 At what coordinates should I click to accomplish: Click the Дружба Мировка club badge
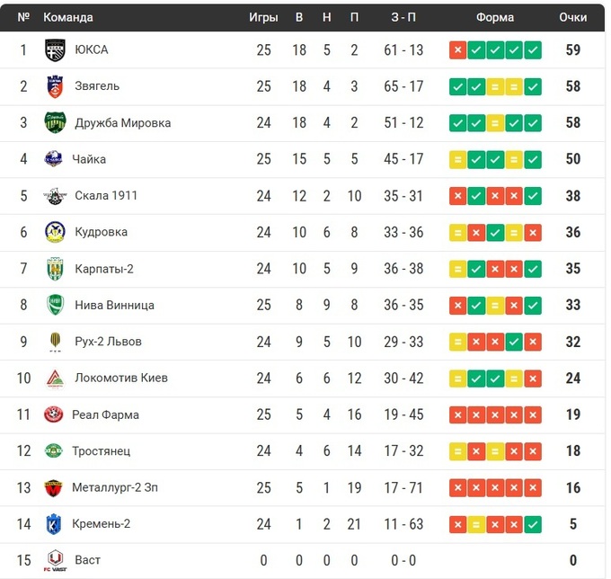click(x=54, y=123)
